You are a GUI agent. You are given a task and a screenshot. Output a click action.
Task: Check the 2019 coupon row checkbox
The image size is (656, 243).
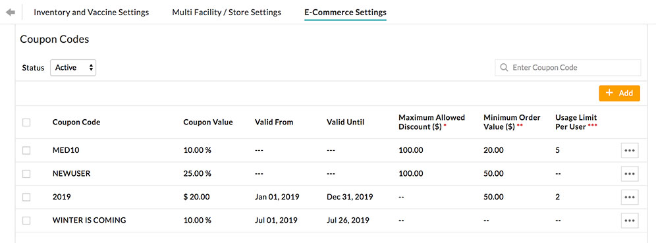click(26, 197)
